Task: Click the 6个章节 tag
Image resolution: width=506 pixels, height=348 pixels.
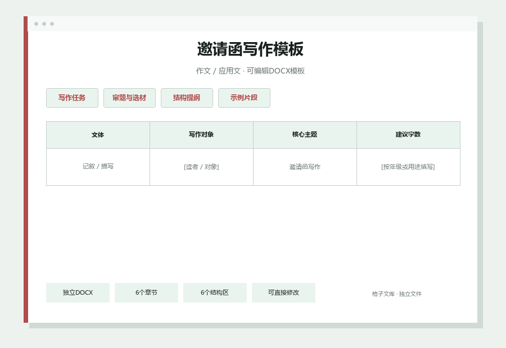Action: coord(146,292)
